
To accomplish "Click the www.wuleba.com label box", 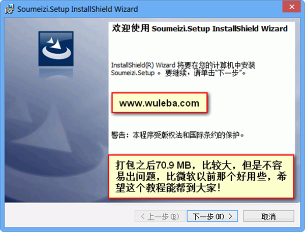I will pos(160,103).
